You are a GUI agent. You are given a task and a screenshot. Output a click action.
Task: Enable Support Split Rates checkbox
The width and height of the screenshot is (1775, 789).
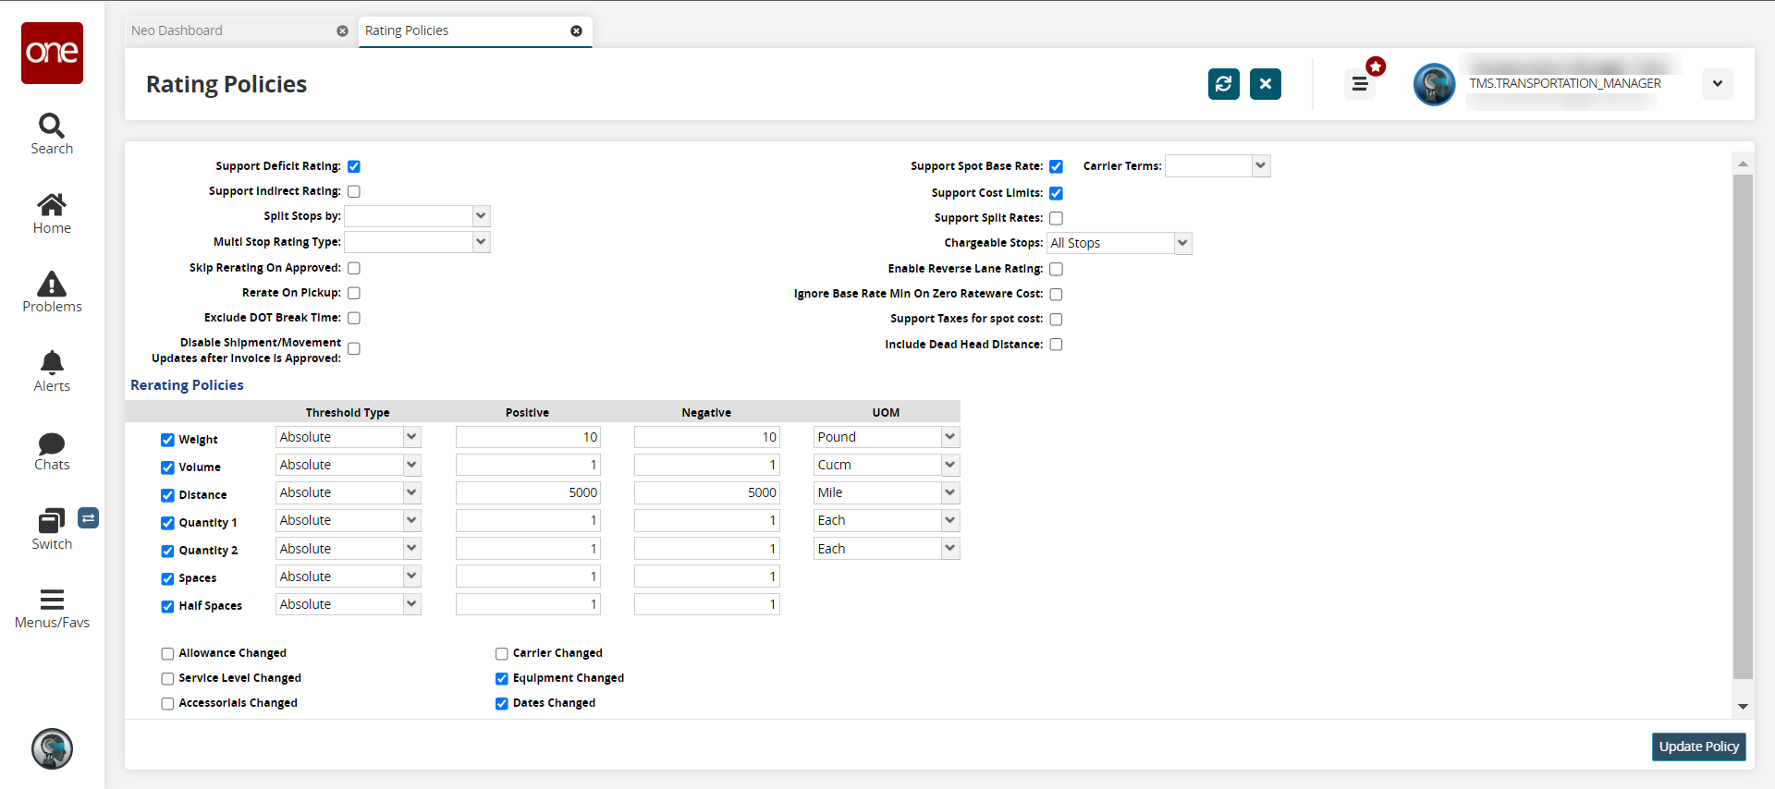pyautogui.click(x=1056, y=219)
